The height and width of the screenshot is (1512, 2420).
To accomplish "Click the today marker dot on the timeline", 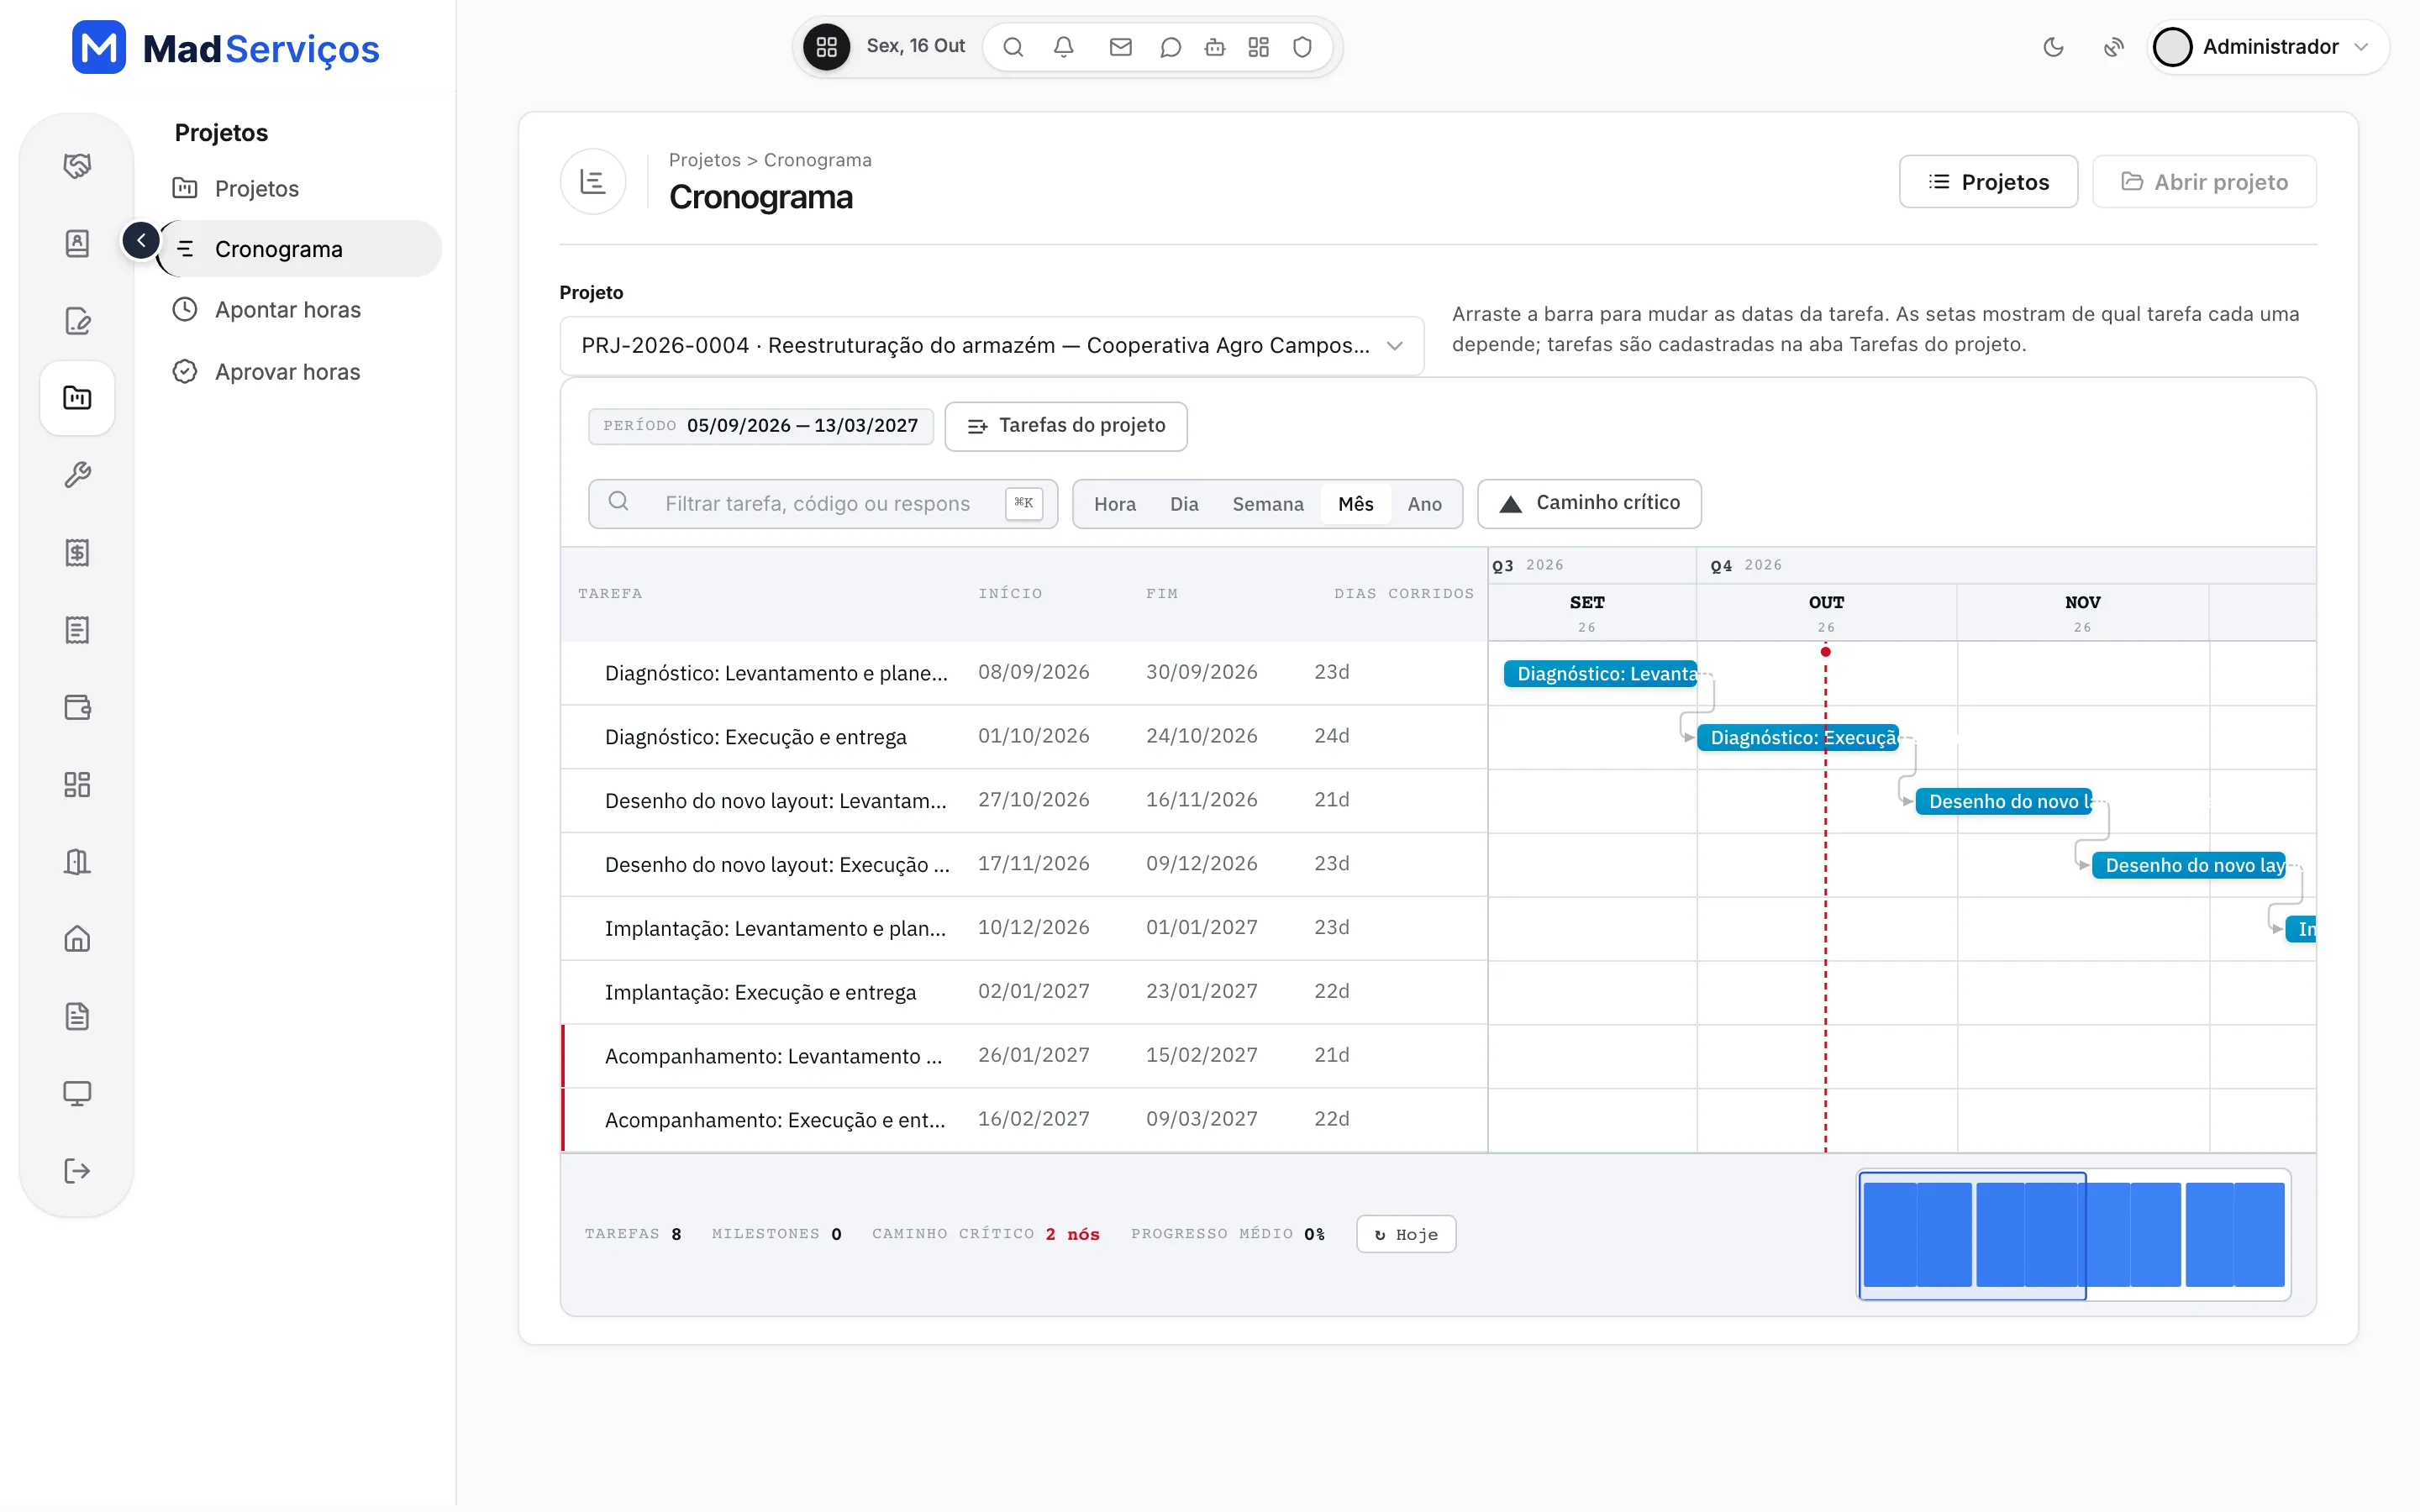I will 1825,652.
